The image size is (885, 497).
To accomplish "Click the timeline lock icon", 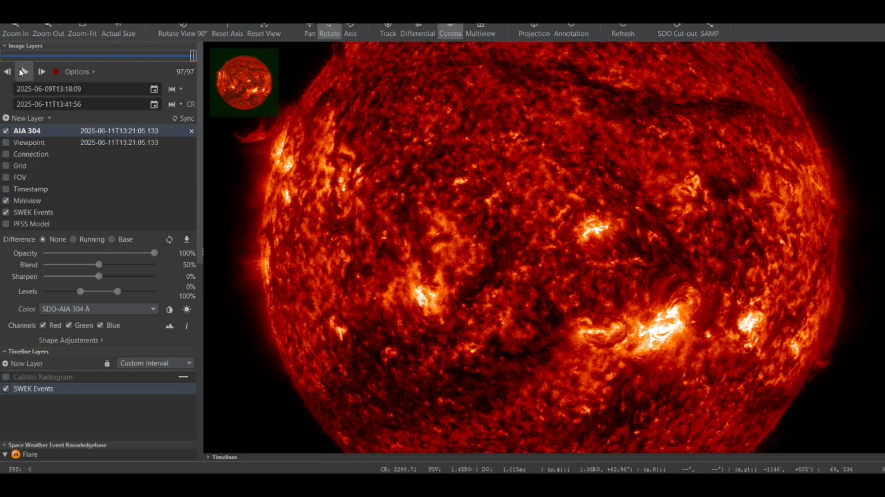I will tap(107, 364).
